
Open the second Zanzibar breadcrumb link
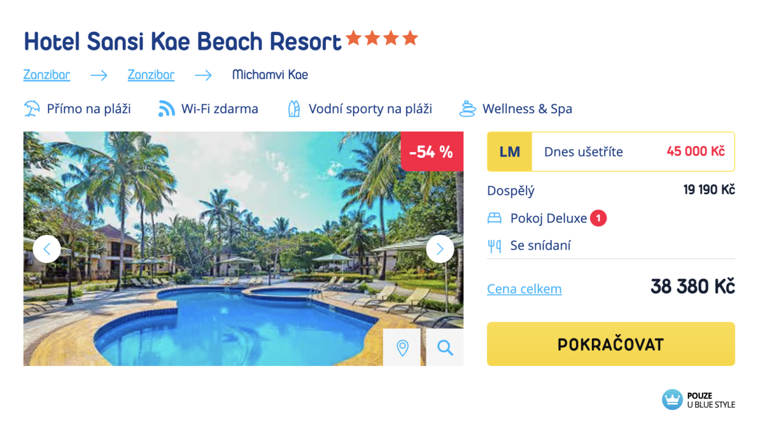[x=151, y=75]
